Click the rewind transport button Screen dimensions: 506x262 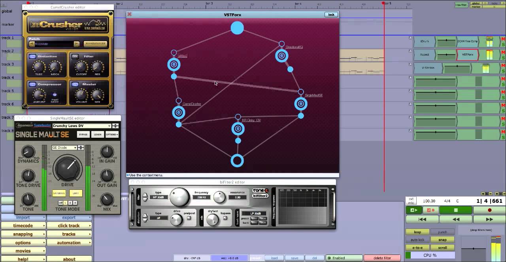pyautogui.click(x=456, y=219)
